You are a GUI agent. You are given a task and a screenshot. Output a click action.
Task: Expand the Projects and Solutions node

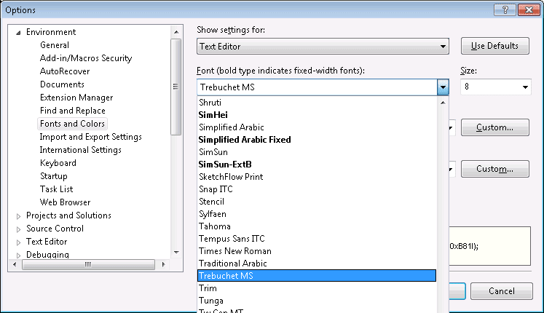[19, 215]
